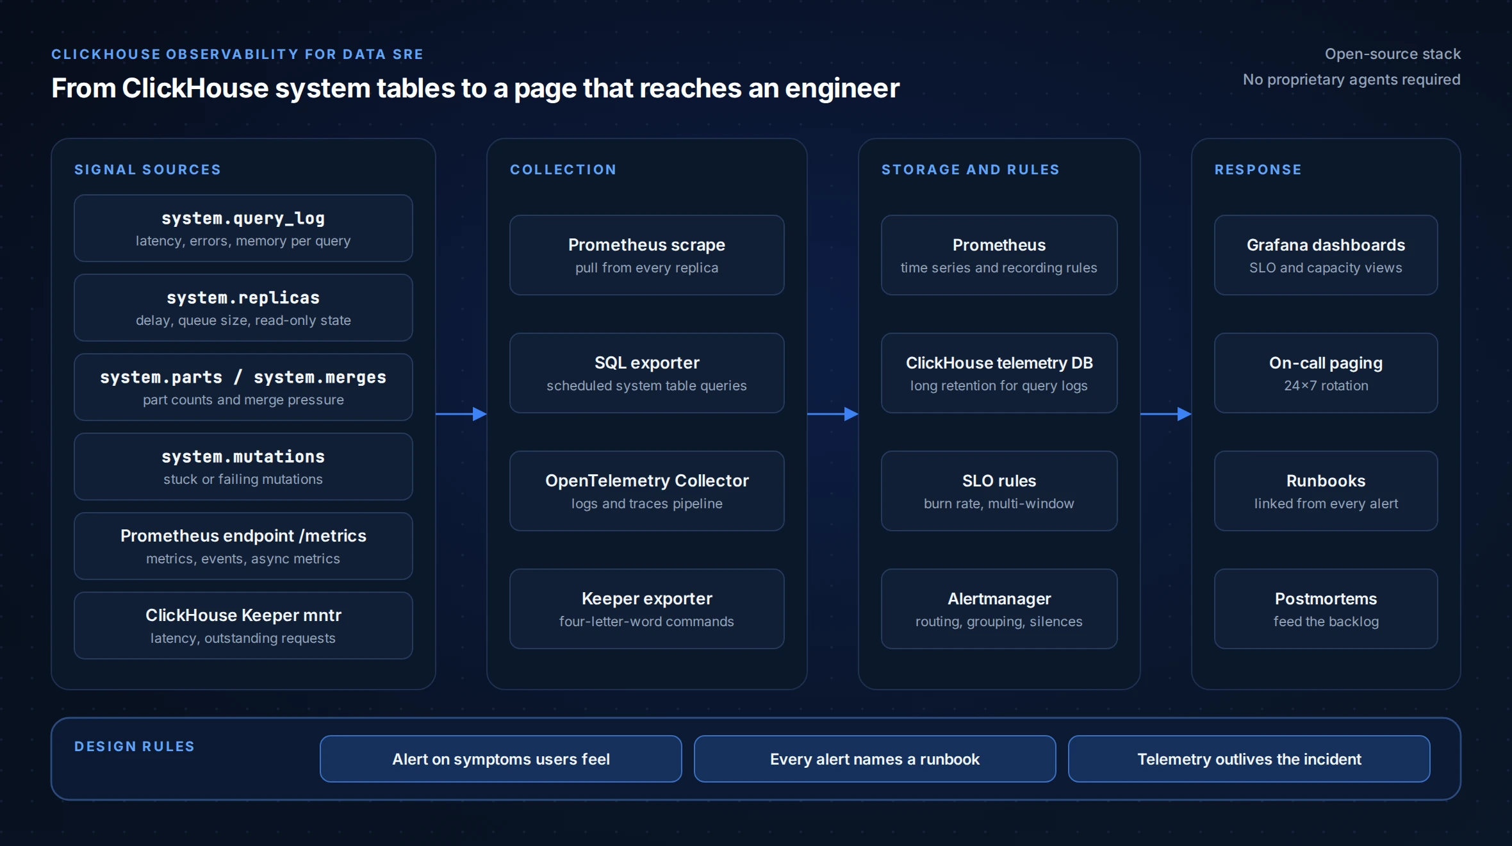Select 'Every alert names a runbook' pill
The height and width of the screenshot is (846, 1512).
point(875,759)
